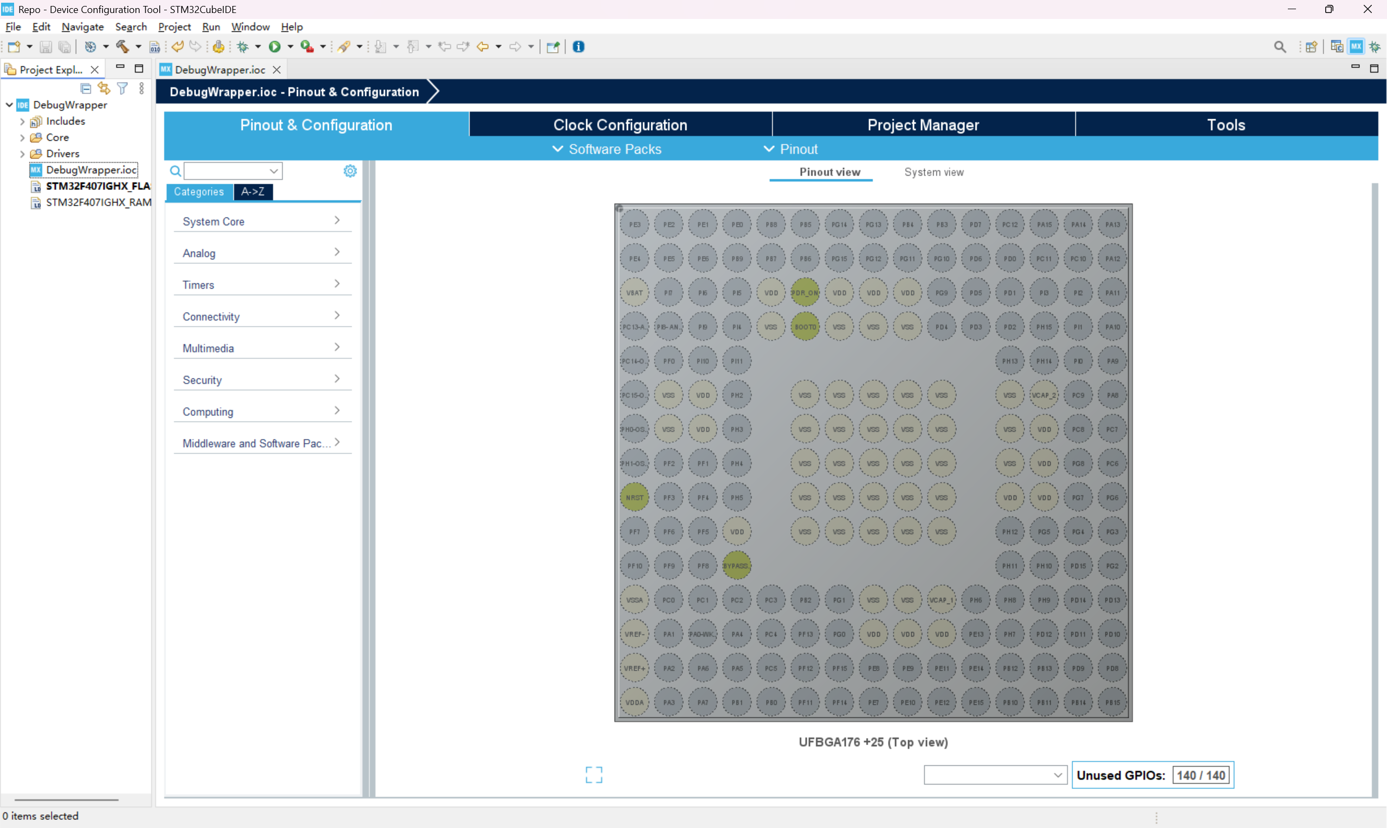The width and height of the screenshot is (1387, 828).
Task: Expand the Core folder
Action: point(22,138)
